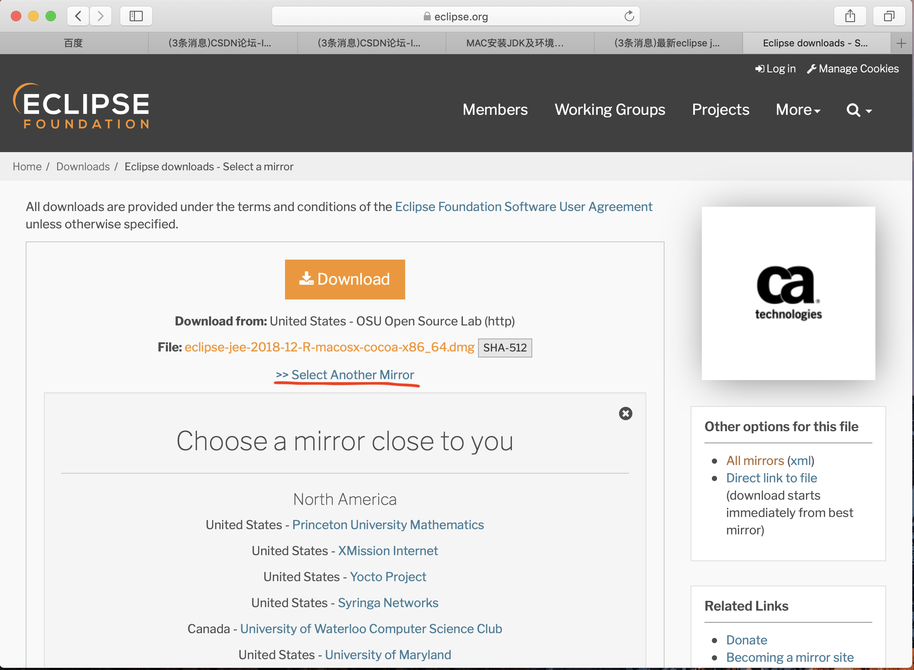Click the eclipse-jee-2018-12-R dmg file link
This screenshot has height=670, width=914.
click(329, 347)
